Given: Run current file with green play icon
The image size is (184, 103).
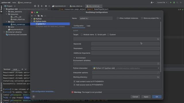Looking at the screenshot, I should click(x=171, y=3).
